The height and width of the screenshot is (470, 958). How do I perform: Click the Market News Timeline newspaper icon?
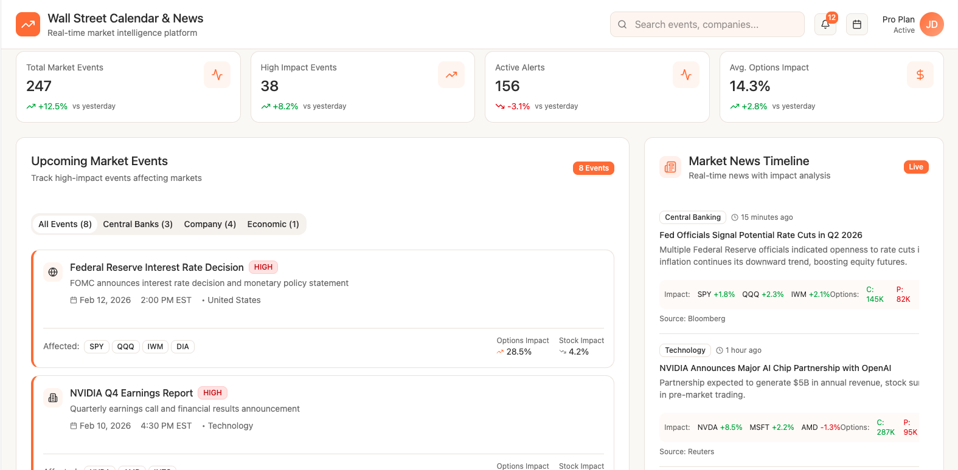click(670, 167)
